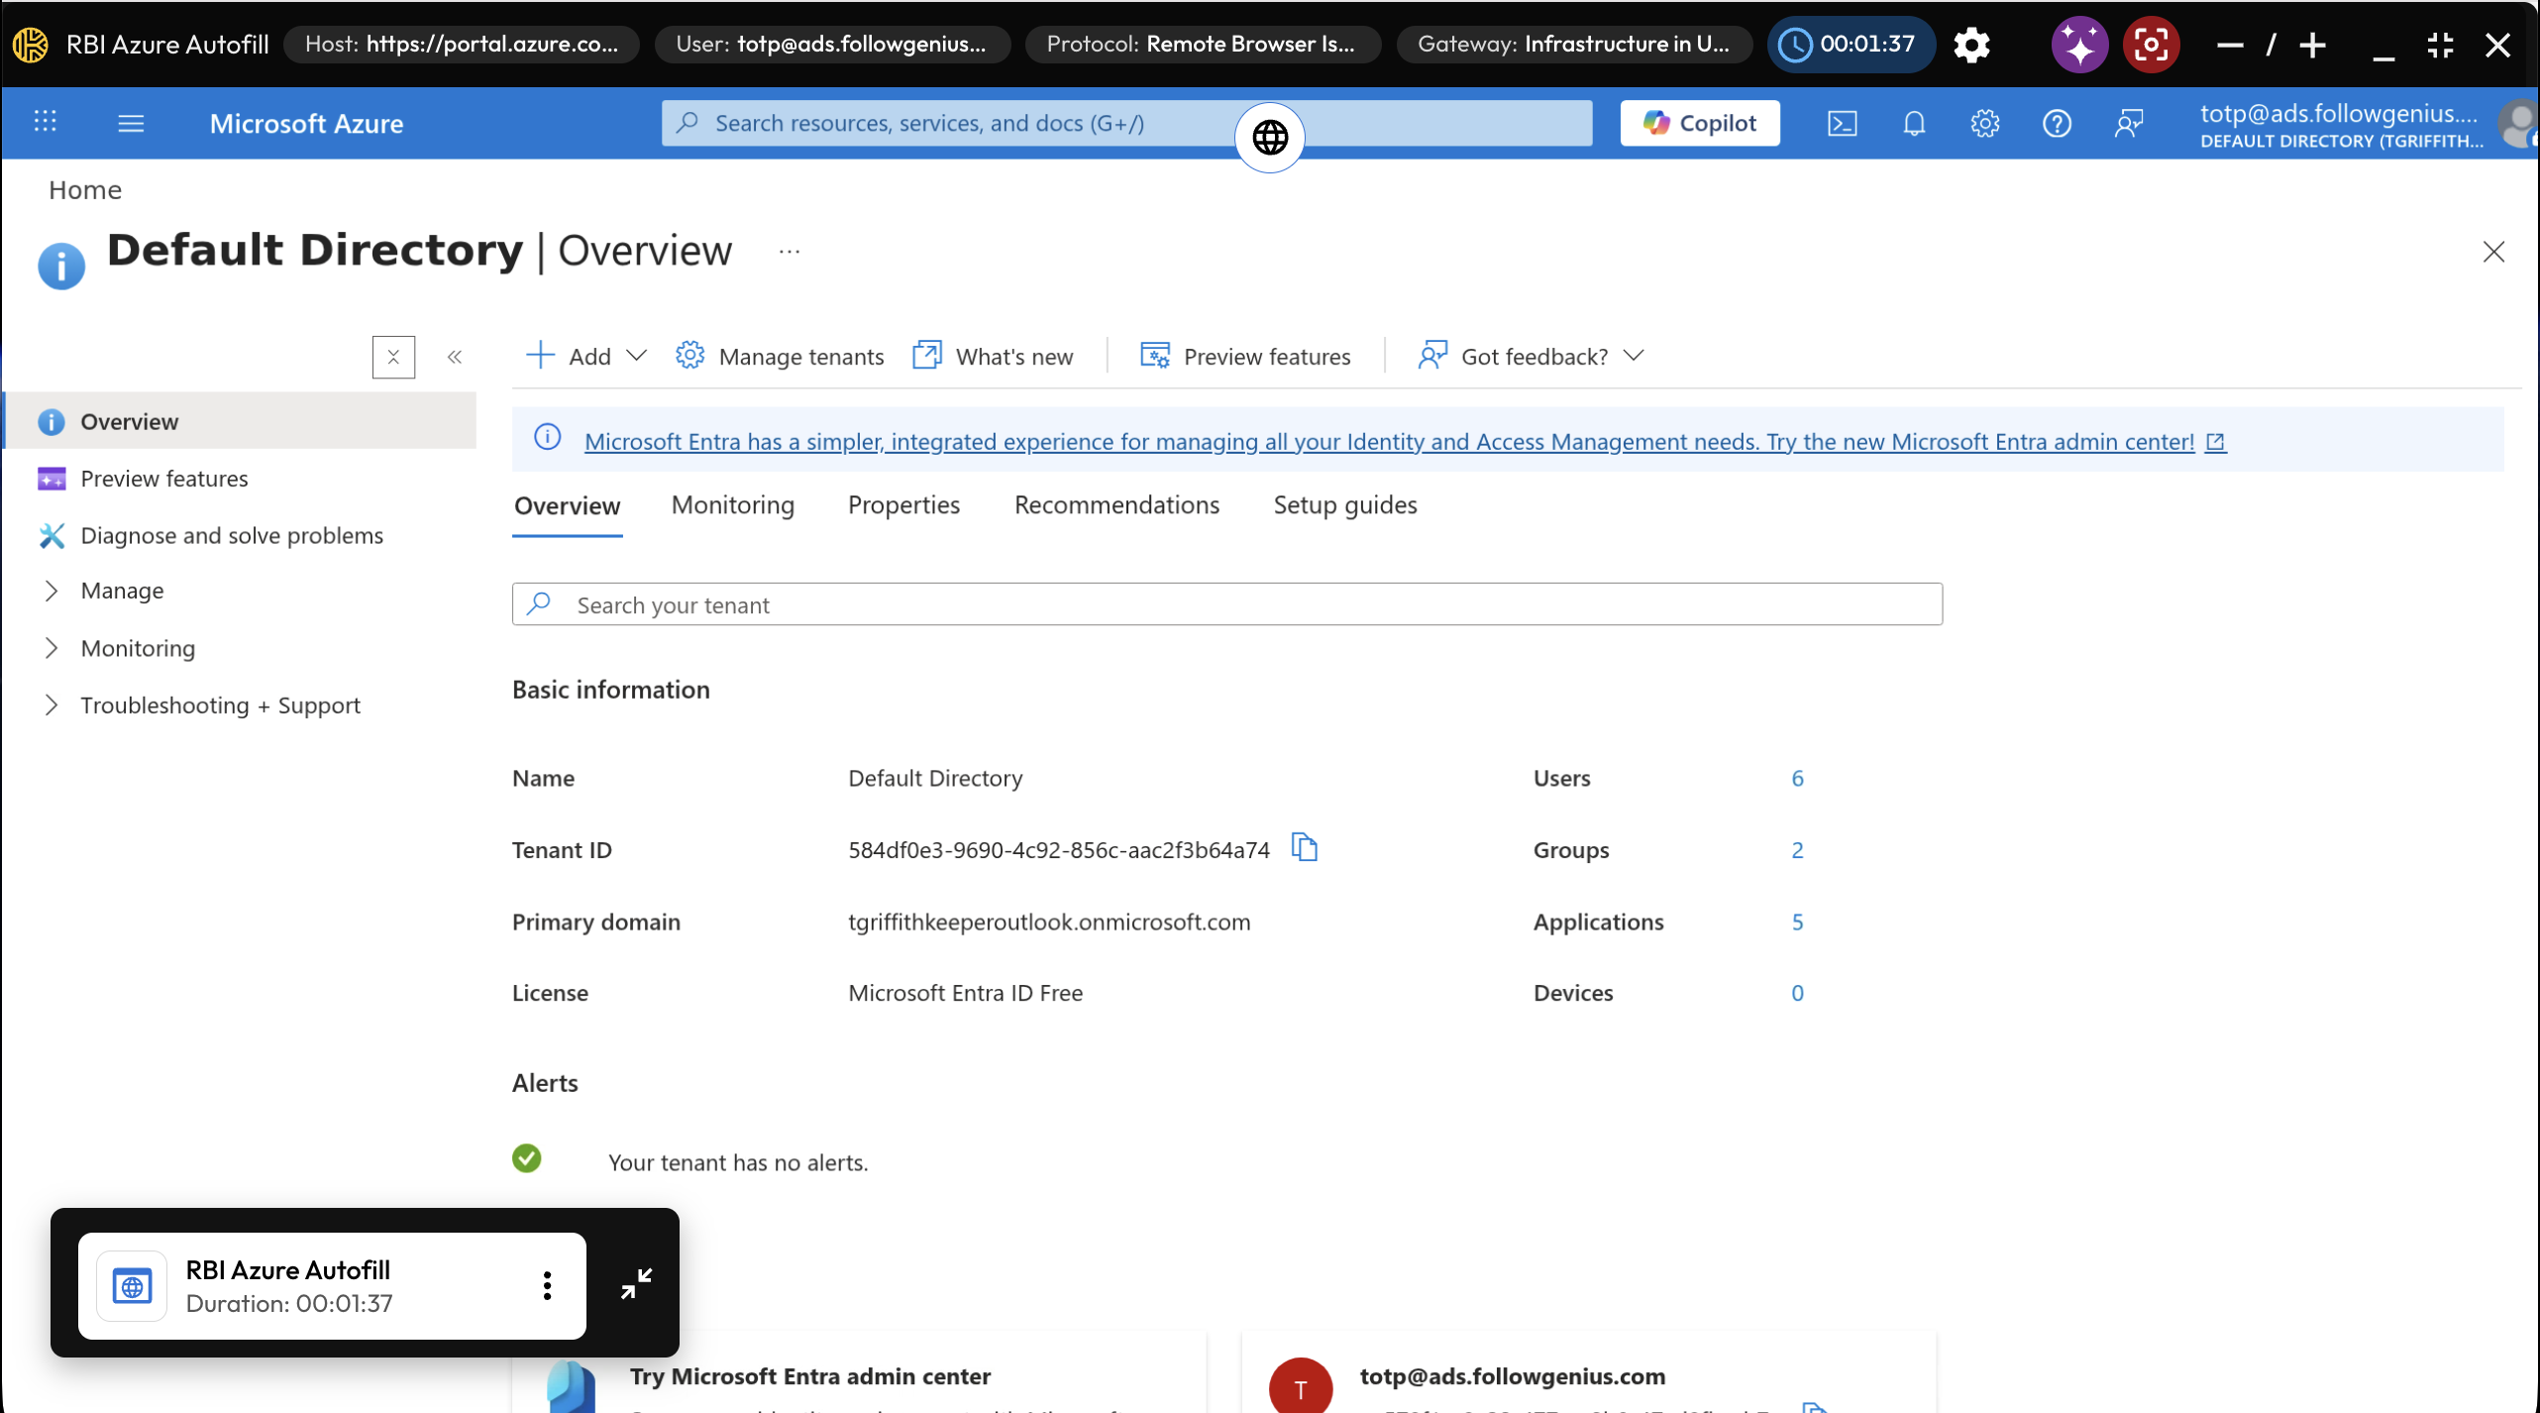This screenshot has width=2540, height=1413.
Task: Open Got feedback dropdown
Action: point(1532,356)
